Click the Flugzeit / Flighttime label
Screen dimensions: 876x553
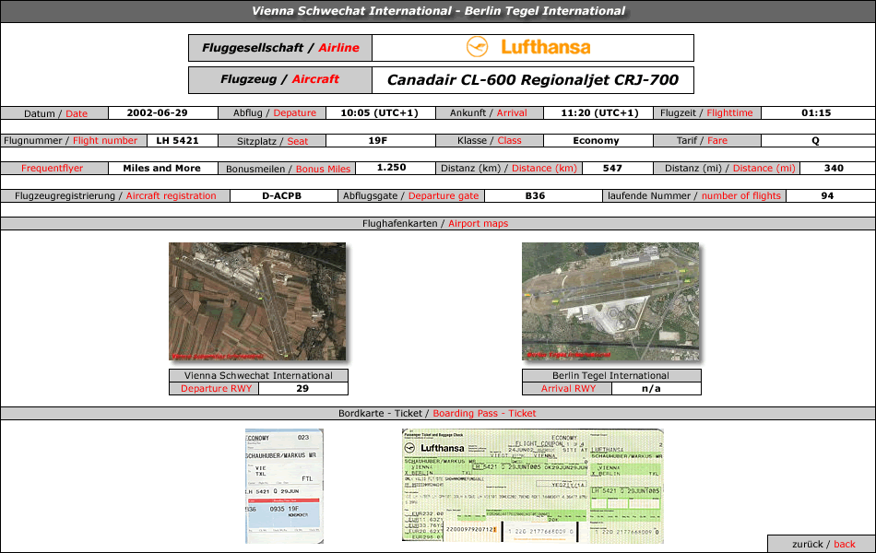tap(706, 112)
